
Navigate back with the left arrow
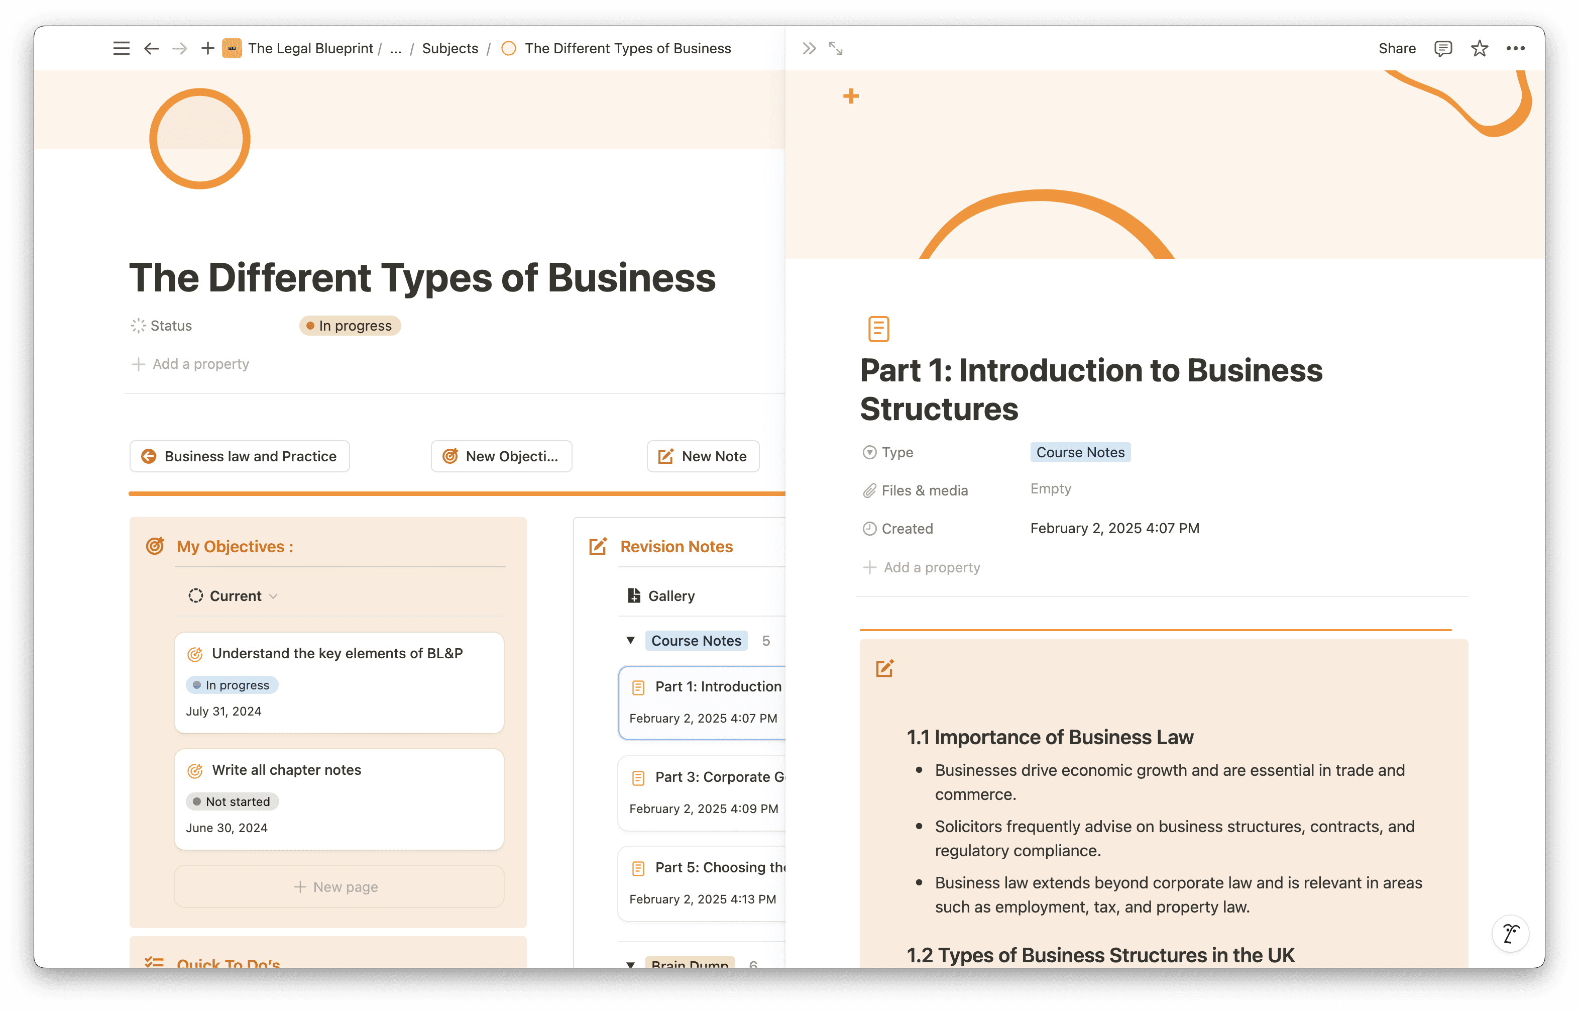tap(152, 49)
